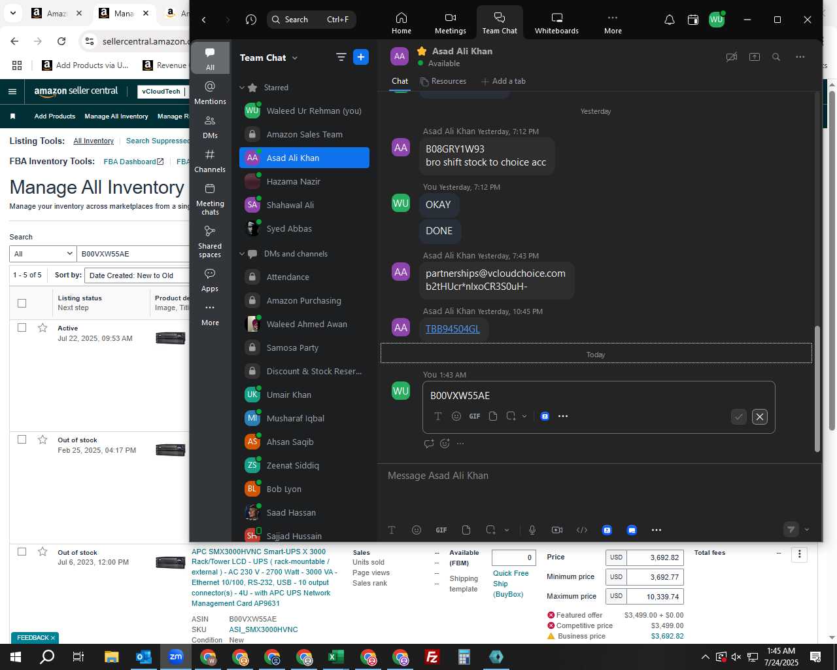Open Zoom calendar icon in top bar
Viewport: 837px width, 670px height.
[x=693, y=20]
